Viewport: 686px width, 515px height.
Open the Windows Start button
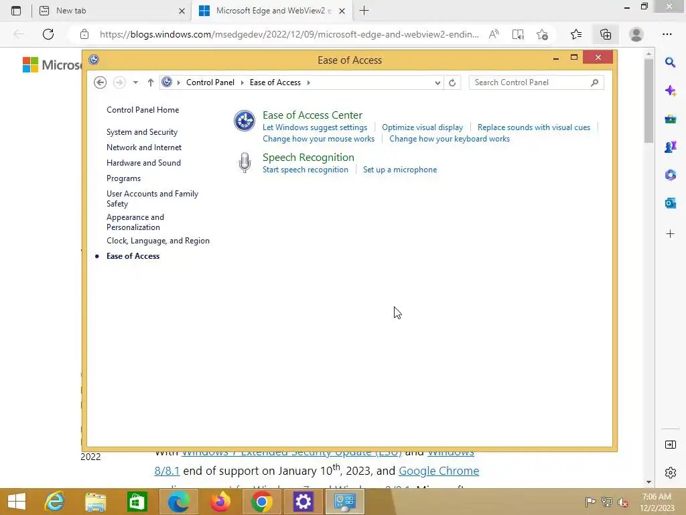[17, 502]
